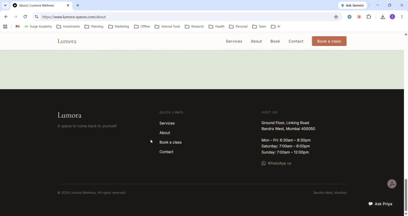This screenshot has width=408, height=216.
Task: Restore down the browser window
Action: click(390, 5)
